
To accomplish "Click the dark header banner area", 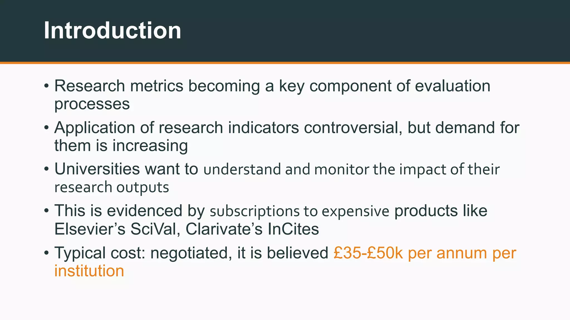I will pyautogui.click(x=285, y=31).
